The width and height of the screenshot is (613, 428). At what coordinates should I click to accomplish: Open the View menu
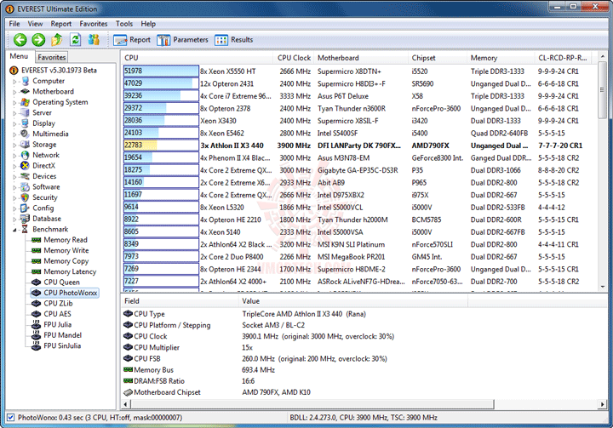pos(35,24)
